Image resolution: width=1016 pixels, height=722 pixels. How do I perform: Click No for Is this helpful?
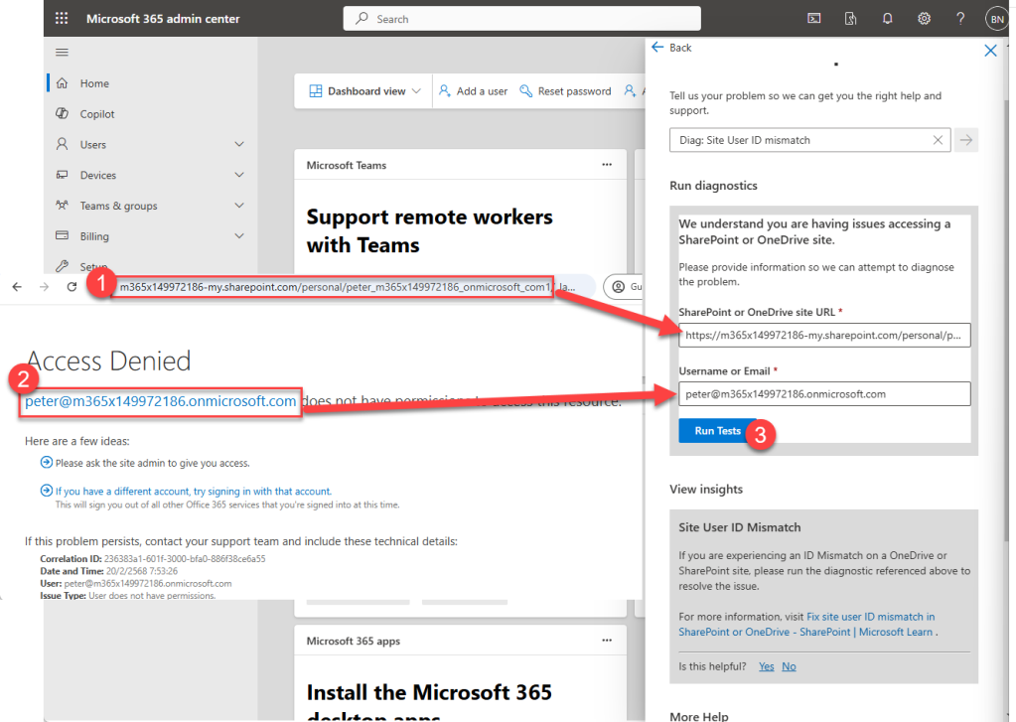[x=789, y=666]
